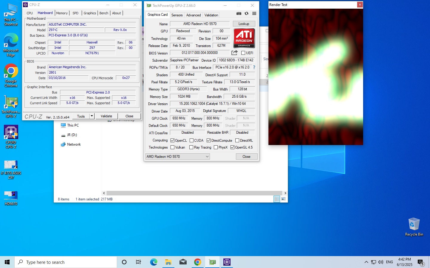Viewport: 430px width, 268px height.
Task: Open Chrome from the taskbar
Action: [x=197, y=262]
